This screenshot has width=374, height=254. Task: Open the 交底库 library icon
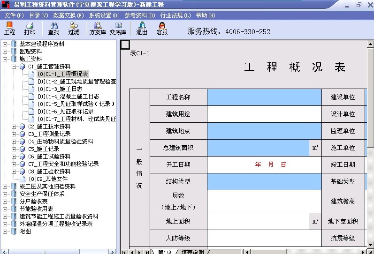click(118, 29)
